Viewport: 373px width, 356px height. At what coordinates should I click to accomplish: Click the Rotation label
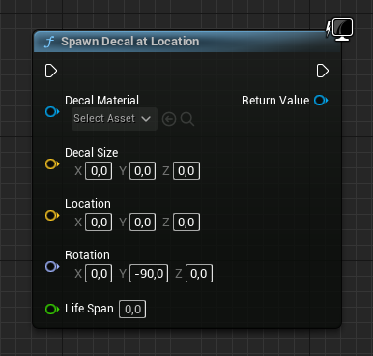87,255
